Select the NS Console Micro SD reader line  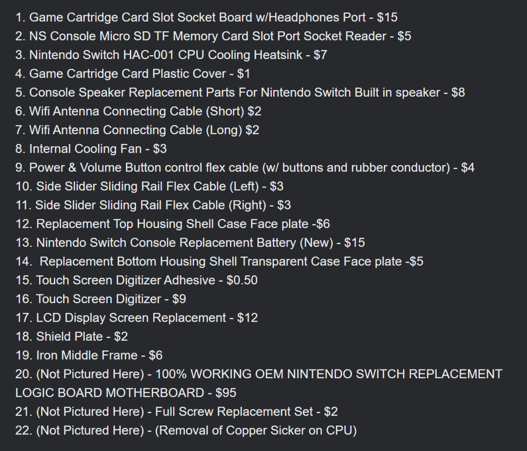pos(213,36)
